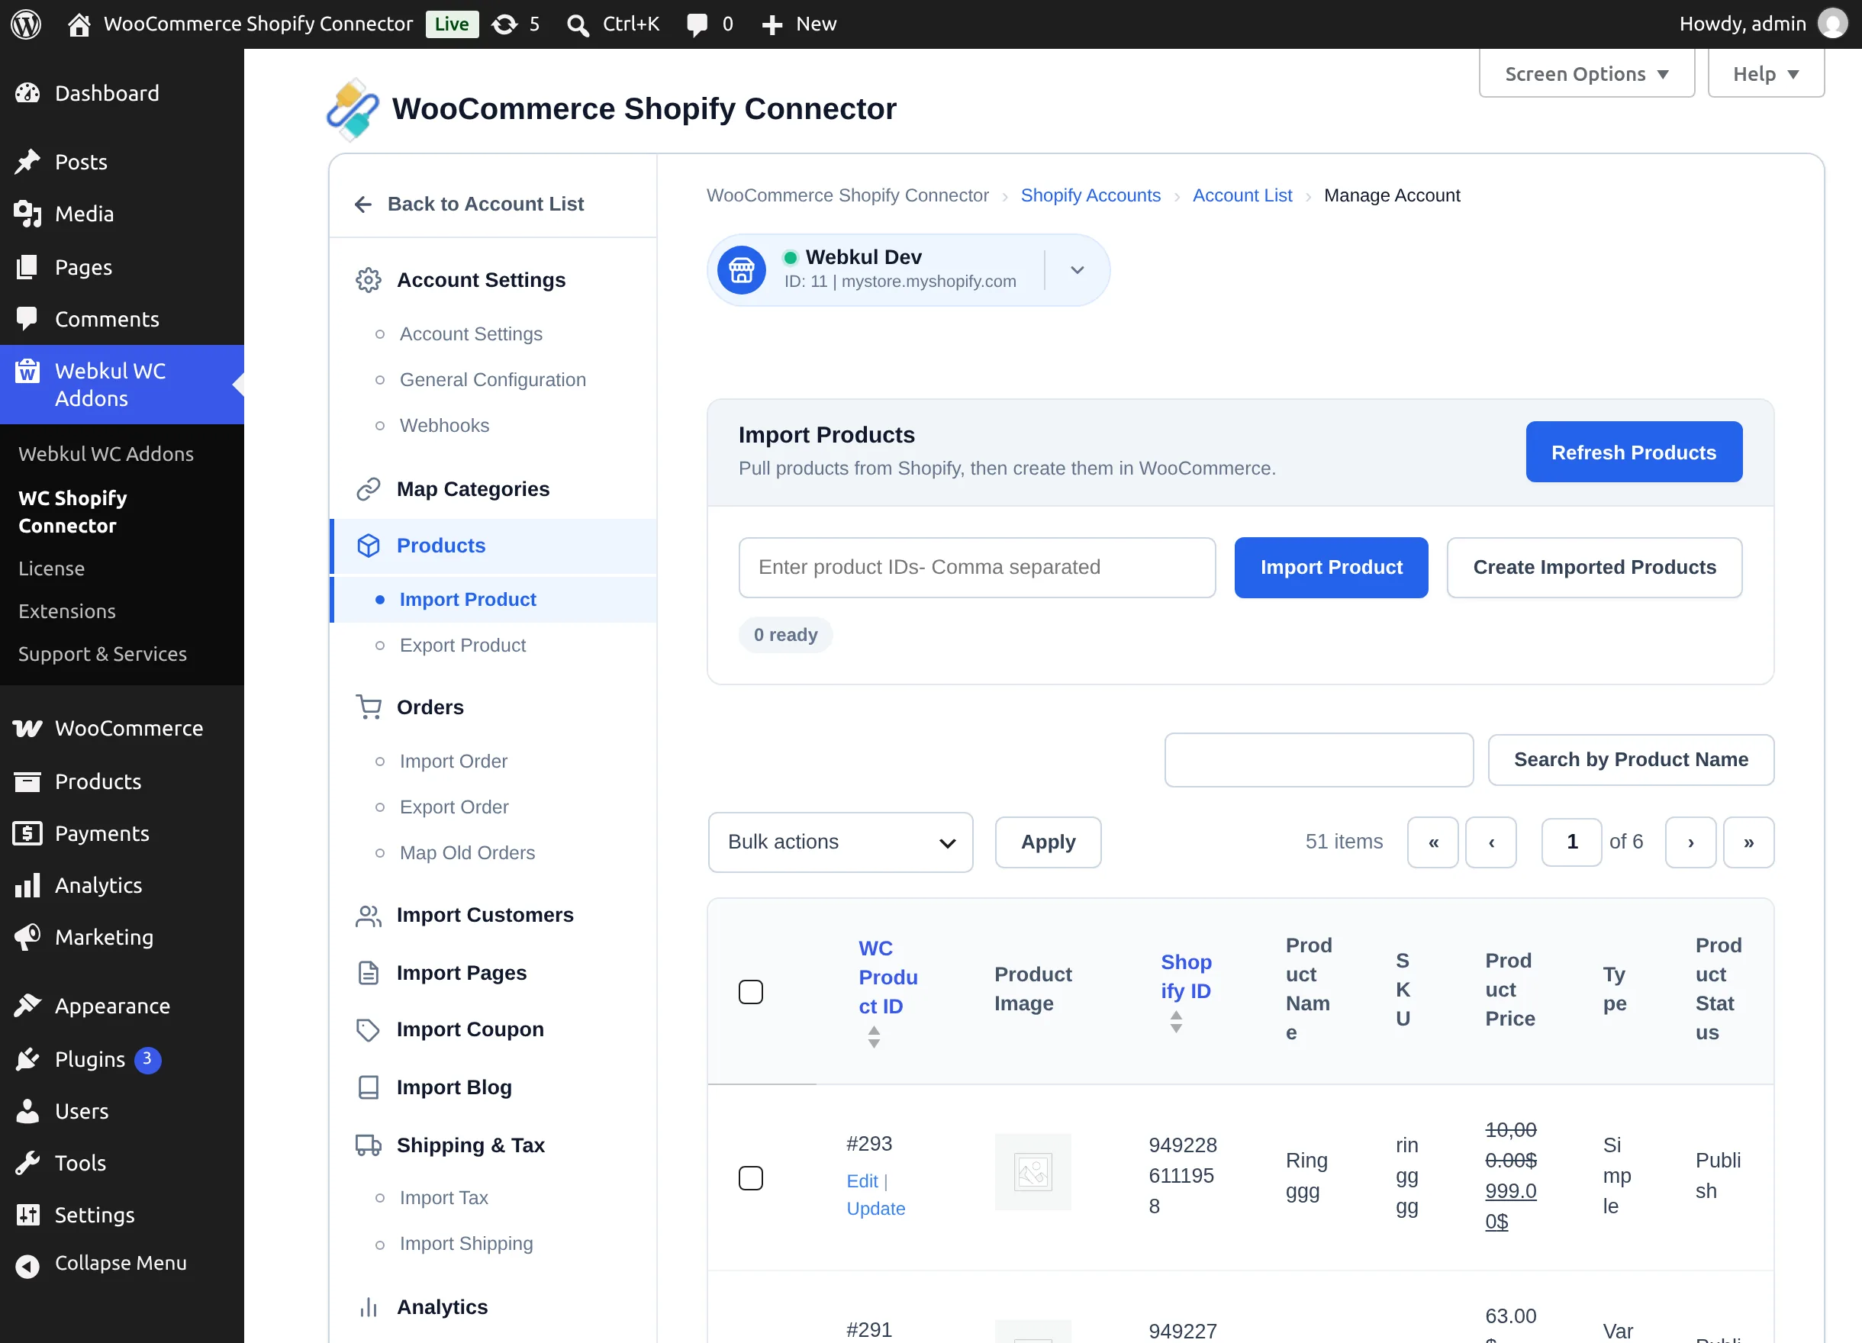Click the placeholder image thumbnail for #293
Viewport: 1862px width, 1343px height.
coord(1032,1171)
